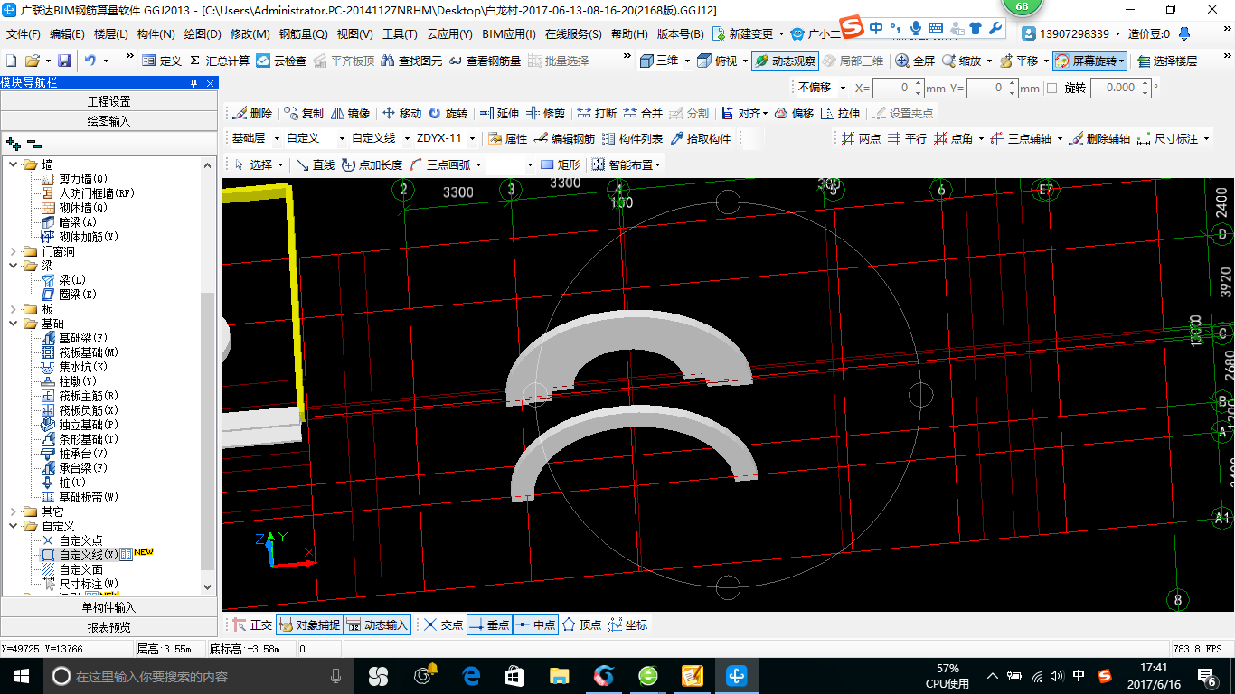Open 编辑钢筋 rebar editor
1235x694 pixels.
click(565, 138)
